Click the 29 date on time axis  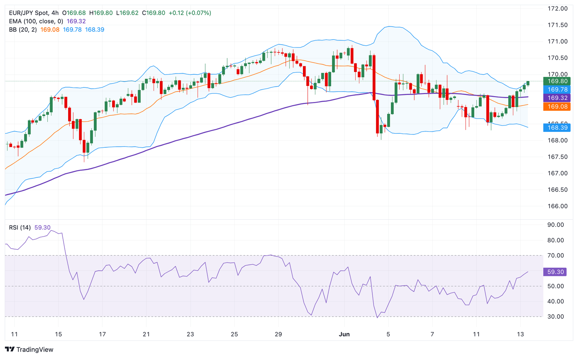tap(278, 334)
